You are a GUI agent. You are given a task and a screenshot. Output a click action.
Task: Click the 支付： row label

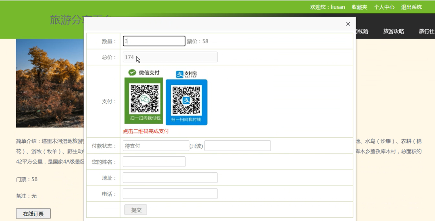point(109,102)
